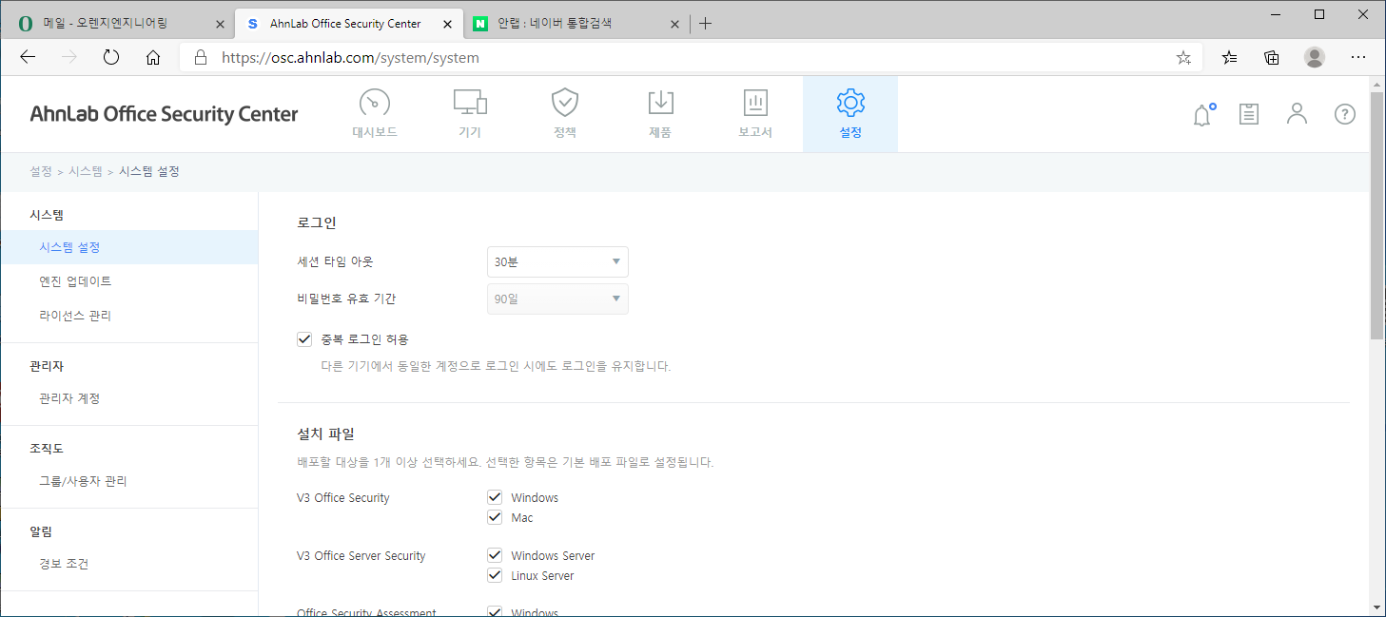Screen dimensions: 1386x617
Task: Click the vertical page scrollbar thumb
Action: pos(1376,215)
